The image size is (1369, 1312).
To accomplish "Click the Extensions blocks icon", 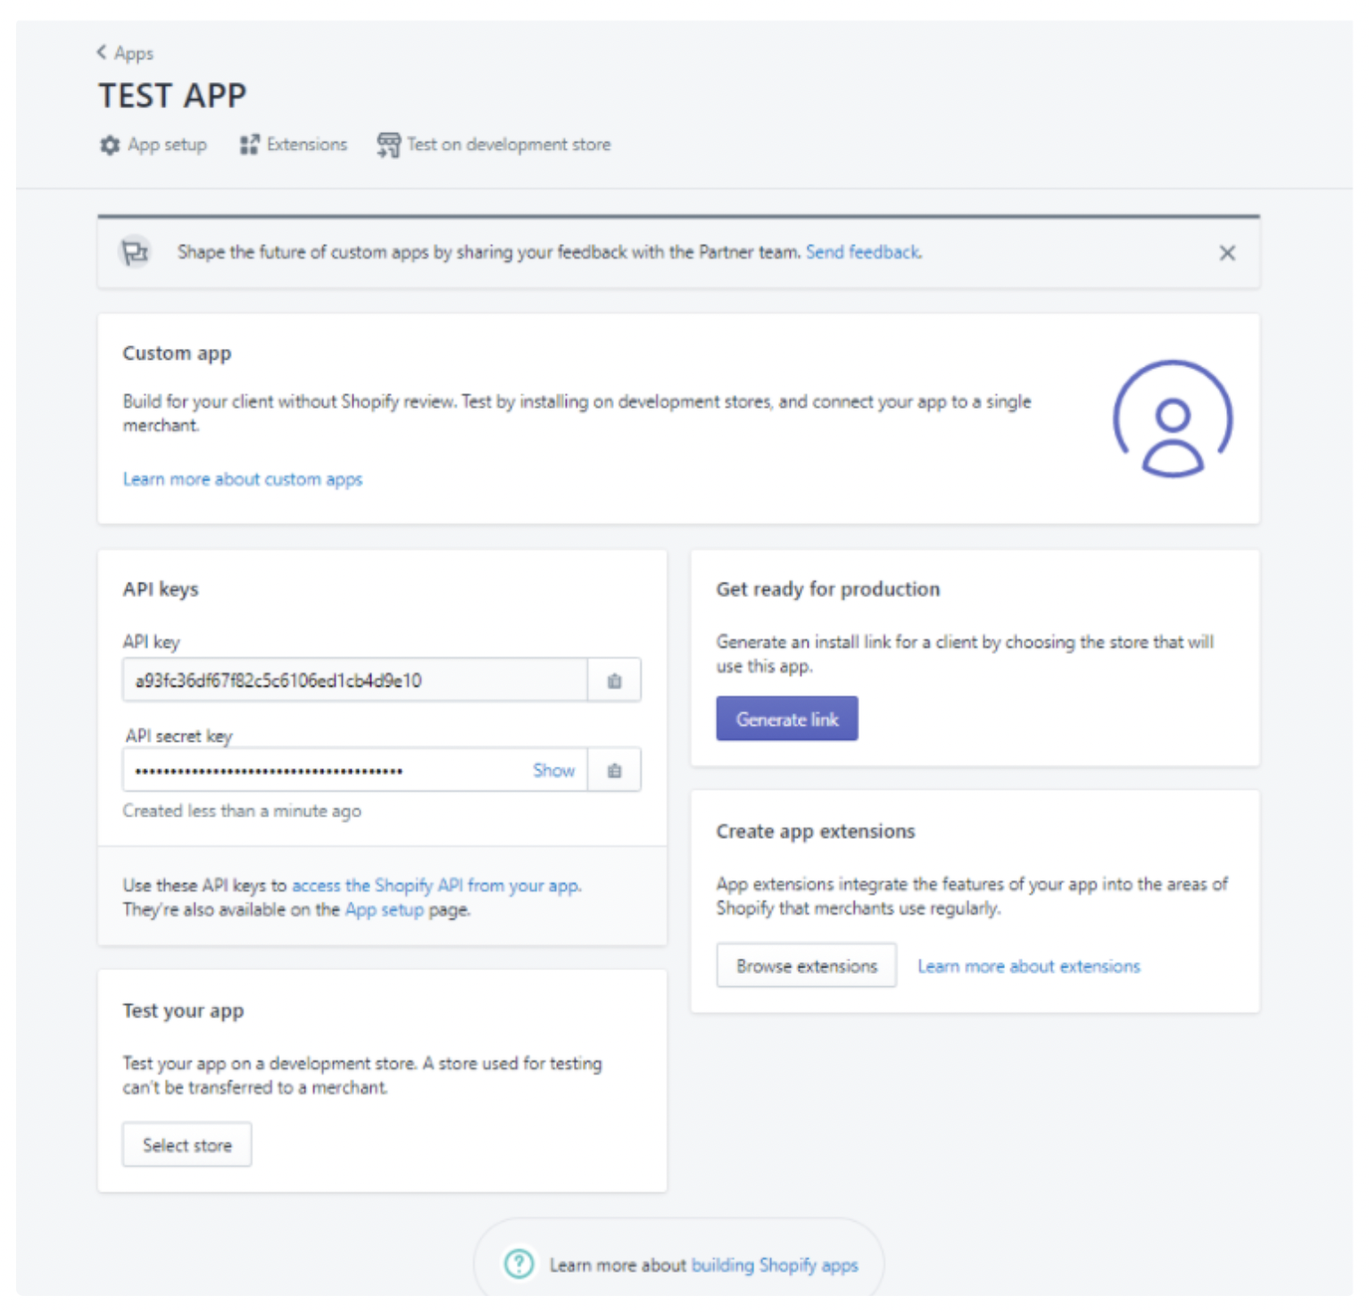I will 249,145.
